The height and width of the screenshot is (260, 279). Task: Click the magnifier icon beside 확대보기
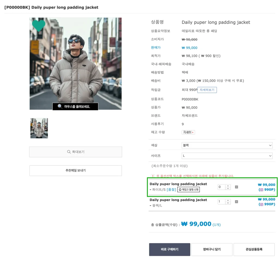(x=69, y=152)
